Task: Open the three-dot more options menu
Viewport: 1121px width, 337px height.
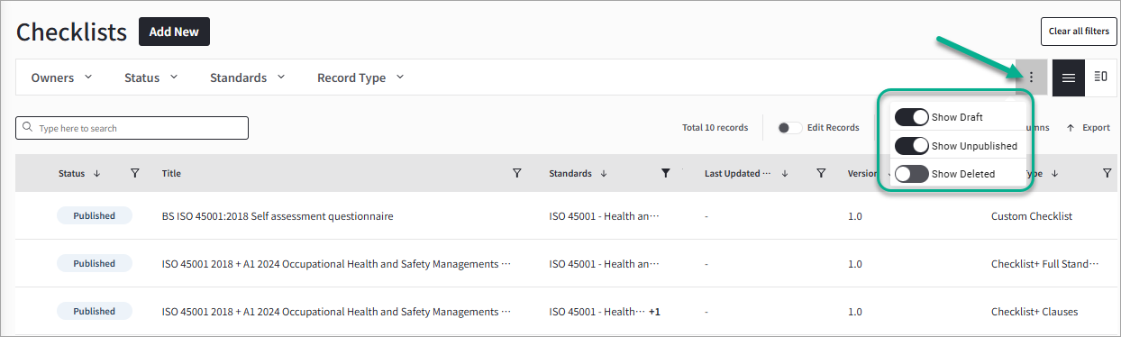Action: [1031, 77]
